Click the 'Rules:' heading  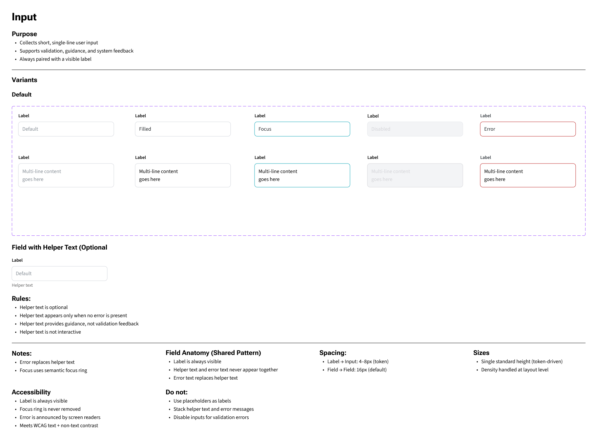21,298
